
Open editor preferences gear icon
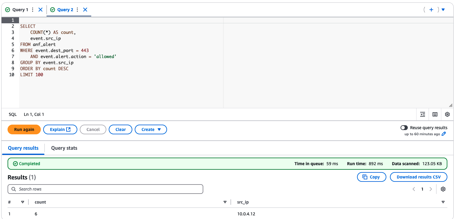tap(447, 114)
